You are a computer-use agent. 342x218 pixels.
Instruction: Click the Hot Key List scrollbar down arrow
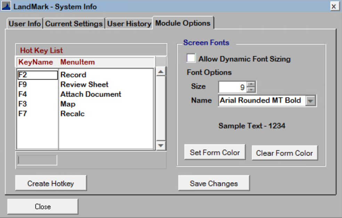pos(160,146)
